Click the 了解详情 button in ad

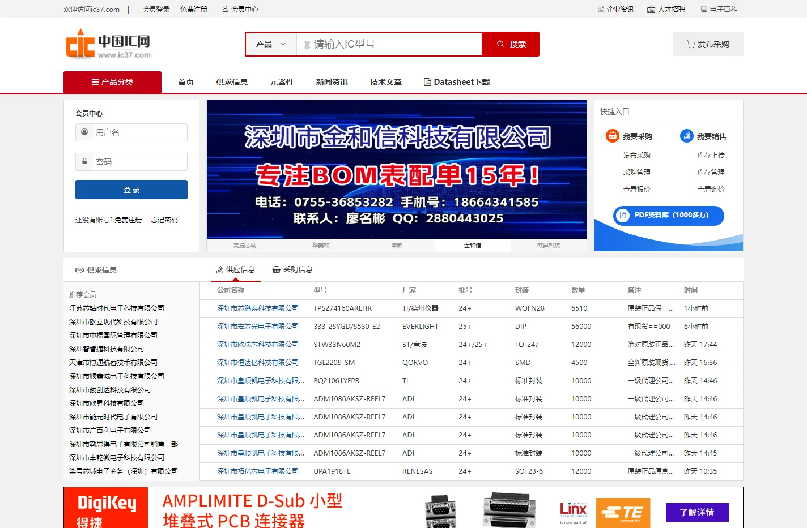coord(697,512)
